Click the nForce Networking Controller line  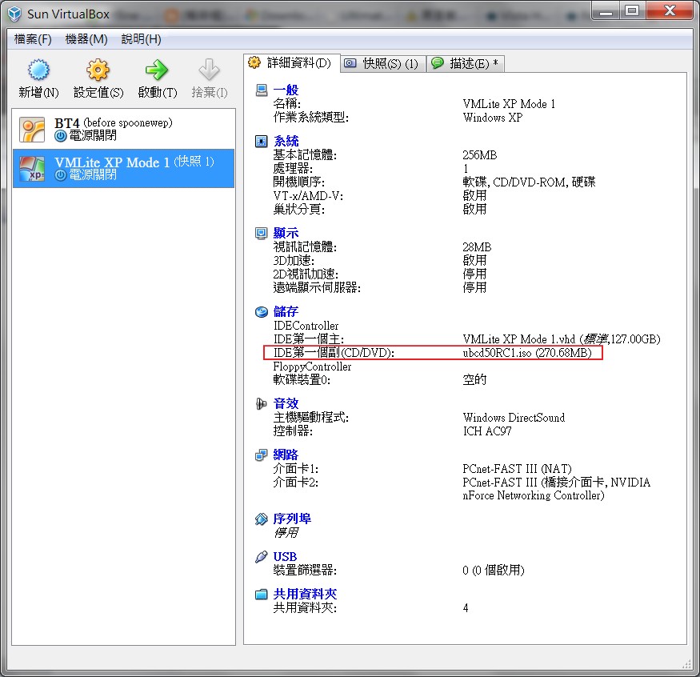click(534, 495)
